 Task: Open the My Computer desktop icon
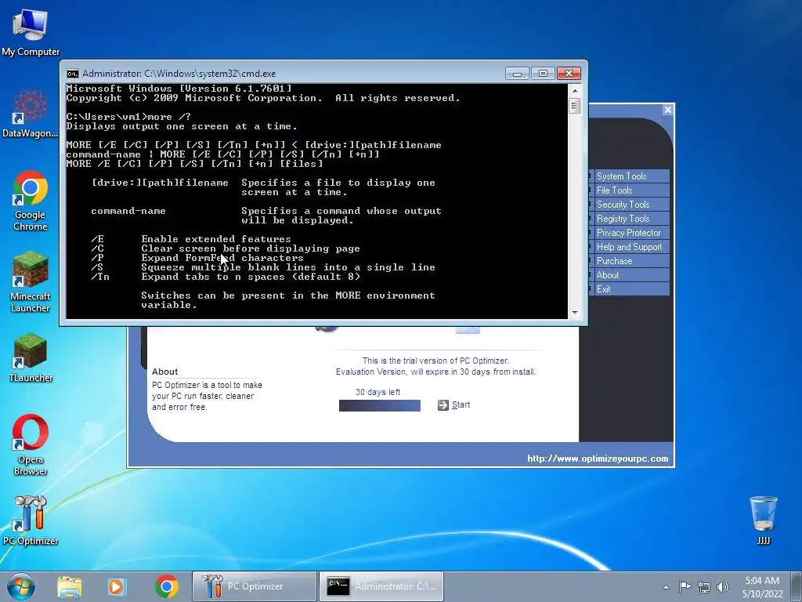pyautogui.click(x=31, y=33)
